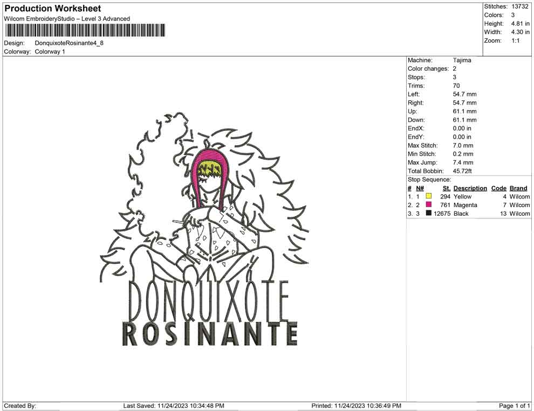The height and width of the screenshot is (411, 534).
Task: Click the 'ROSINANTE' lettering in the design
Action: pos(210,334)
